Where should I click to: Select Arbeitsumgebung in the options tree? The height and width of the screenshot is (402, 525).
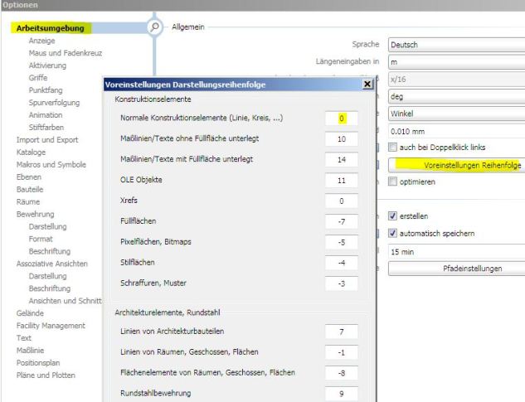point(51,28)
